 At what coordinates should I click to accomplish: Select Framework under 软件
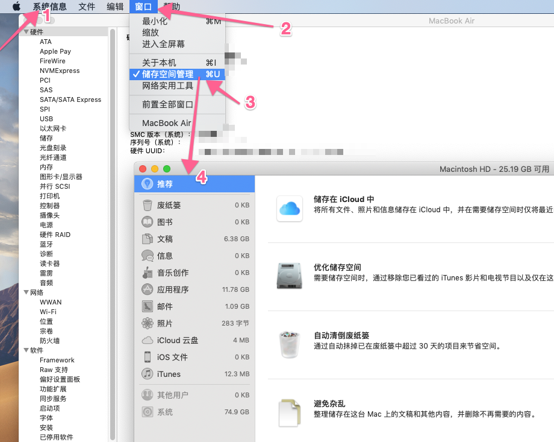pos(57,360)
